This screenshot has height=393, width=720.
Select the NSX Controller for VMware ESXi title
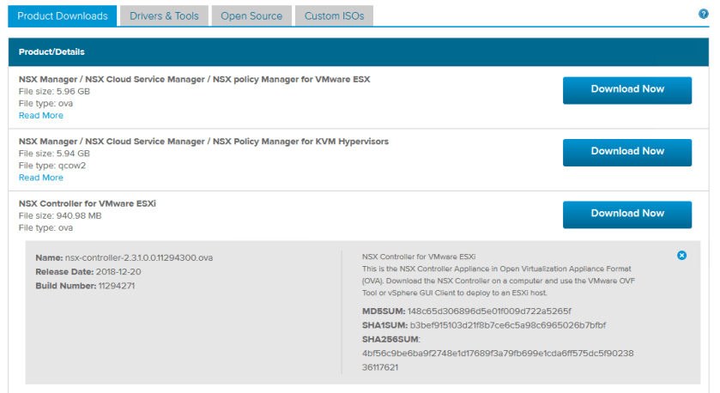pos(88,203)
